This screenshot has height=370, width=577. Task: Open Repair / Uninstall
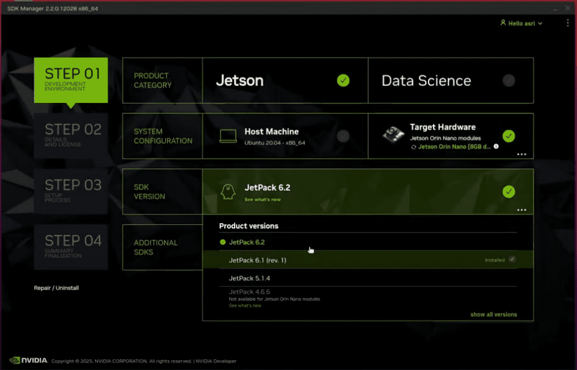tap(56, 288)
